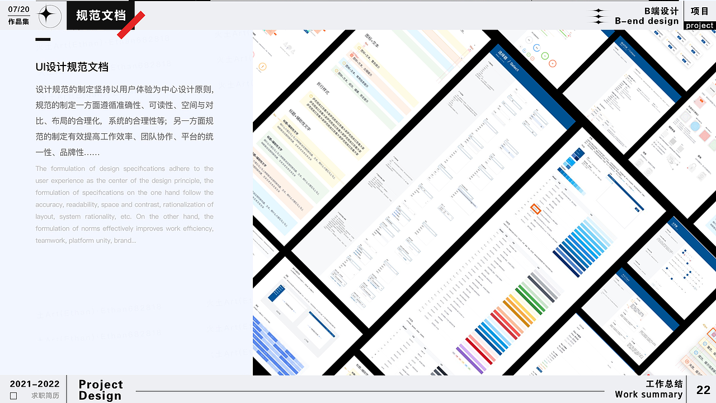Image resolution: width=716 pixels, height=403 pixels.
Task: Click the "Work summary" footer text
Action: point(649,395)
